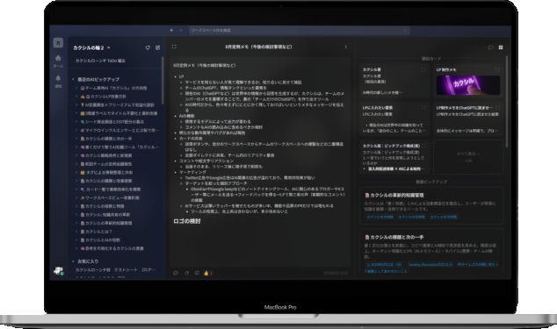The image size is (557, 329).
Task: Open the comments bubble in right panel header
Action: pyautogui.click(x=490, y=47)
